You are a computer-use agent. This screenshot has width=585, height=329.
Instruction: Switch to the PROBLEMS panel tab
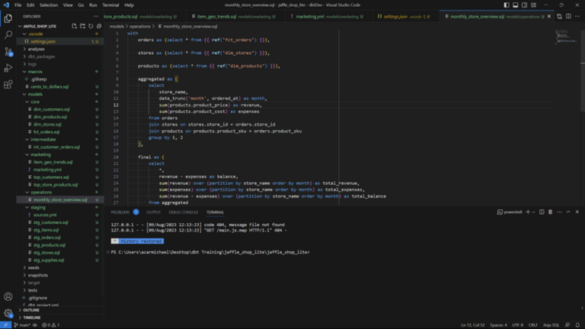[120, 212]
